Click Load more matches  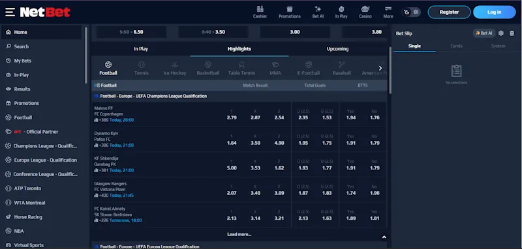(x=239, y=235)
